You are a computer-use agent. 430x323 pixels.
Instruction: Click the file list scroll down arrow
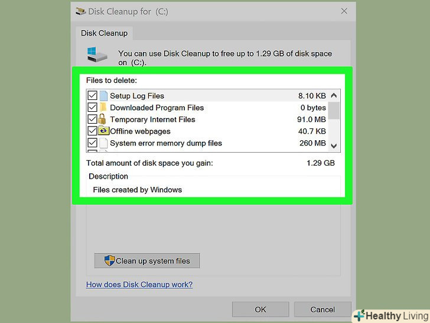[x=334, y=146]
